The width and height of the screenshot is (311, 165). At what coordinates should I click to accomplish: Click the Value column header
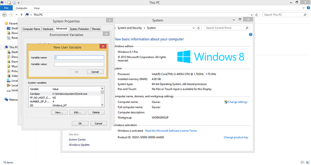tap(76, 89)
